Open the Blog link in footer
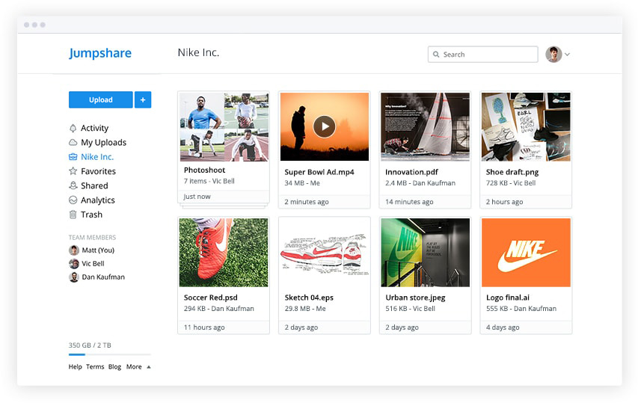The width and height of the screenshot is (638, 403). (x=114, y=367)
